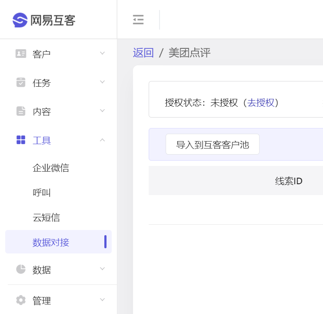Open 云短信 submenu item
The width and height of the screenshot is (323, 314).
tap(46, 217)
